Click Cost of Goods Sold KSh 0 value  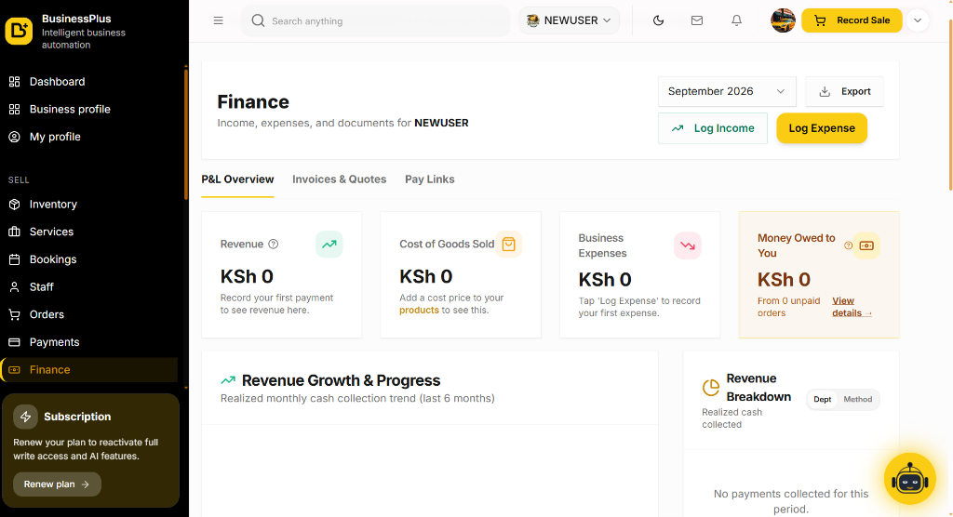(x=426, y=276)
